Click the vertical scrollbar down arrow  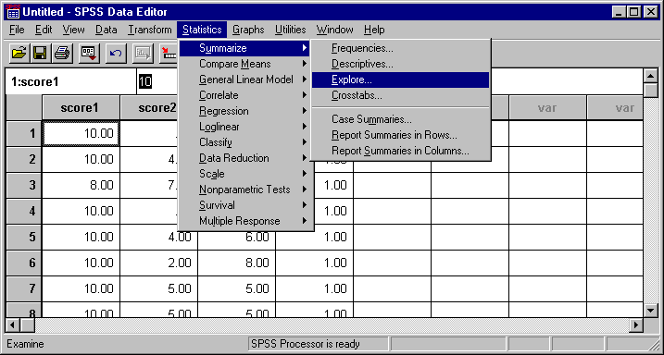650,311
